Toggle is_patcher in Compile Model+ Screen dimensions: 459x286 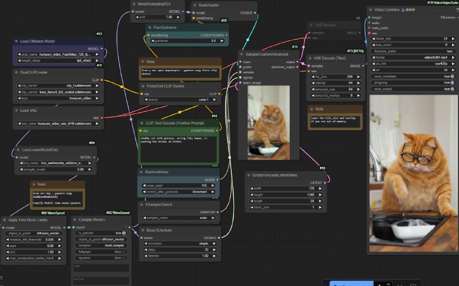click(124, 233)
